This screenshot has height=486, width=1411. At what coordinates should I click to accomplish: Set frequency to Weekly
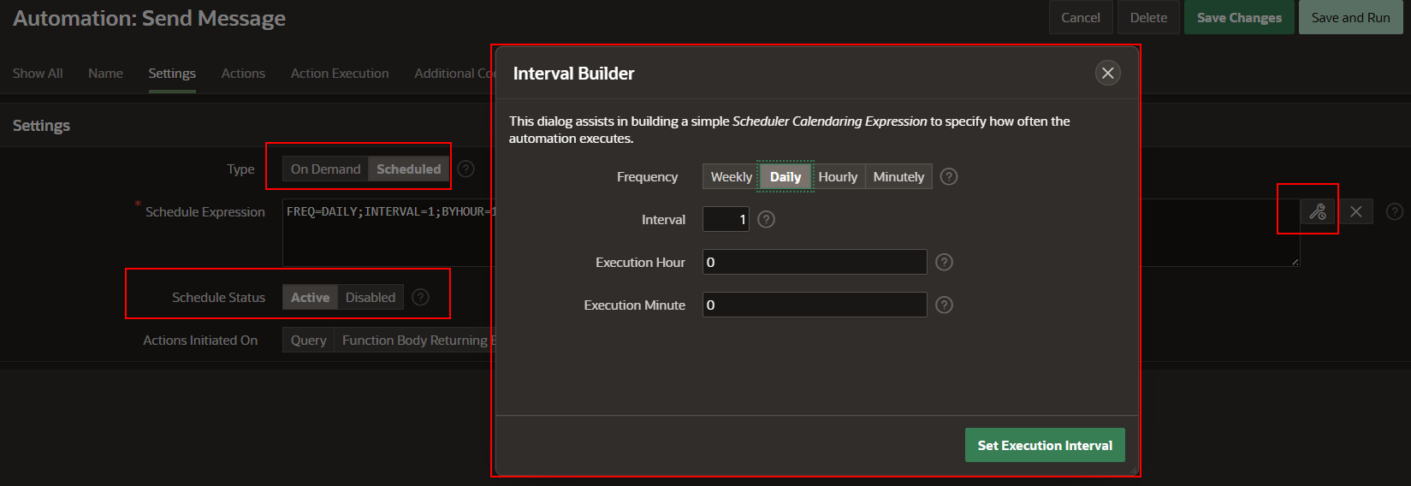click(731, 177)
